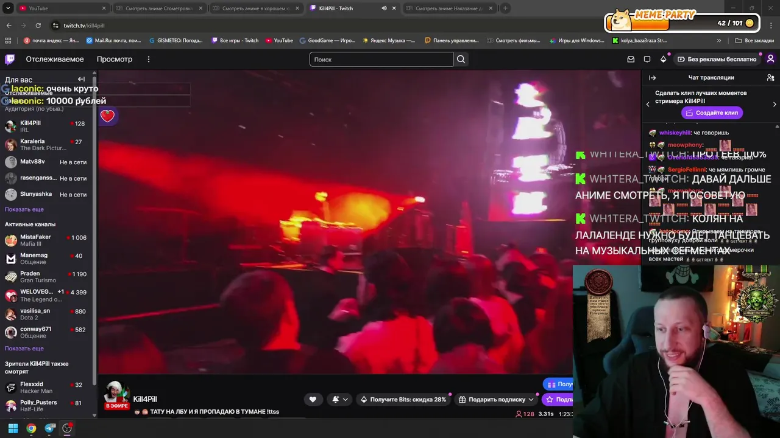Open the three-dot more menu

click(x=149, y=59)
